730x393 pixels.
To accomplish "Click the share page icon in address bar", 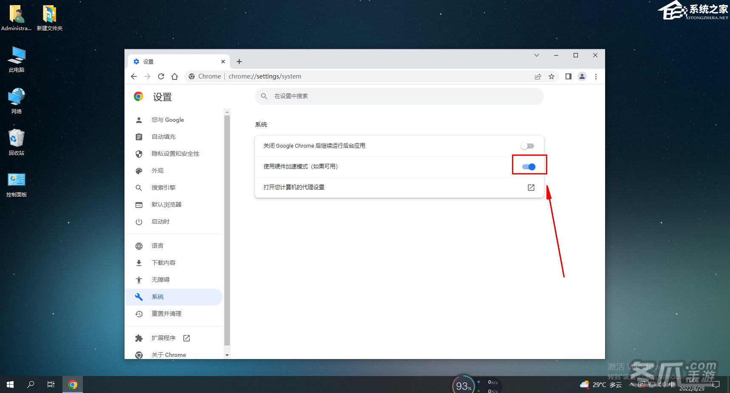I will point(538,76).
